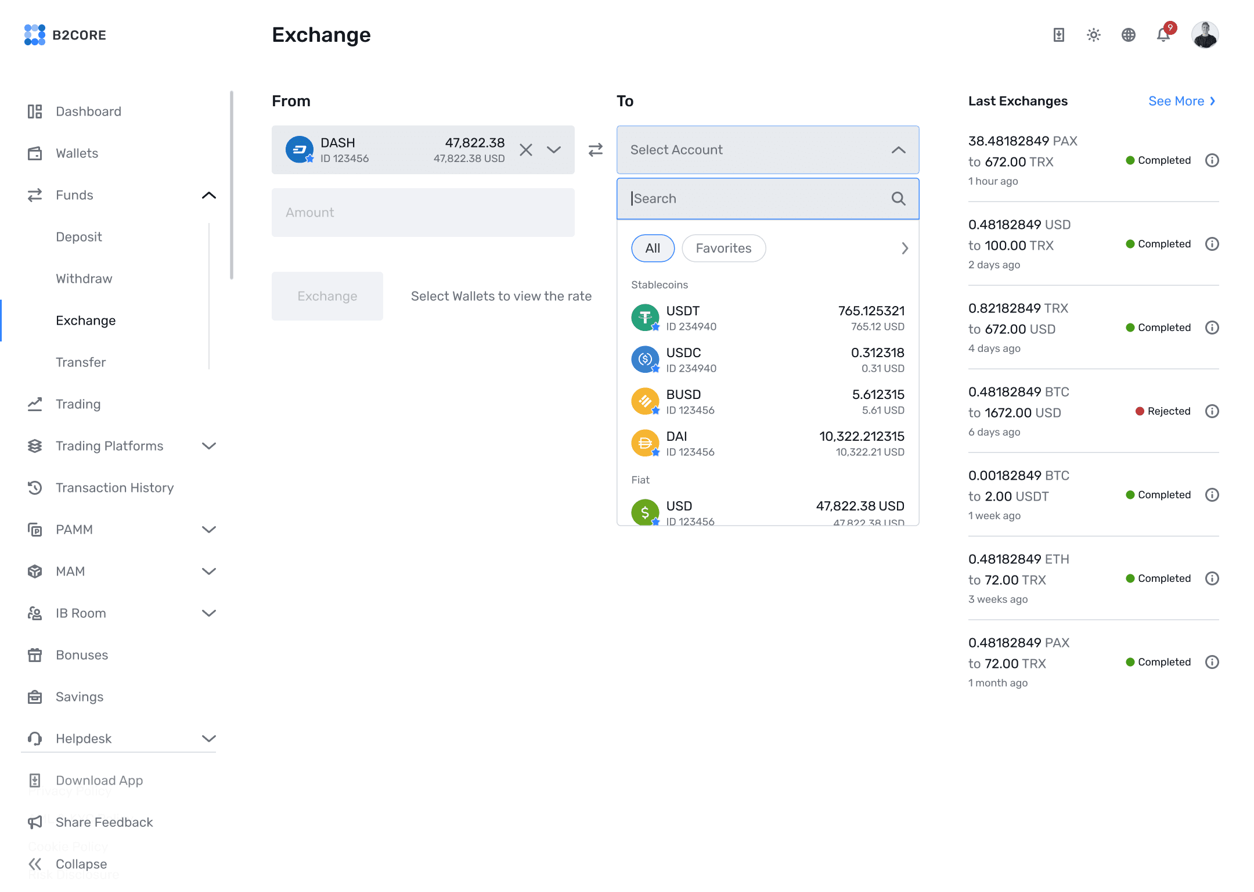The height and width of the screenshot is (892, 1254).
Task: Click Dashboard grid icon
Action: click(35, 111)
